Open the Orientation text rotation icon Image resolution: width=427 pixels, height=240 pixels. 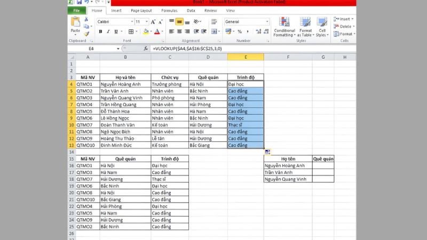click(x=196, y=21)
